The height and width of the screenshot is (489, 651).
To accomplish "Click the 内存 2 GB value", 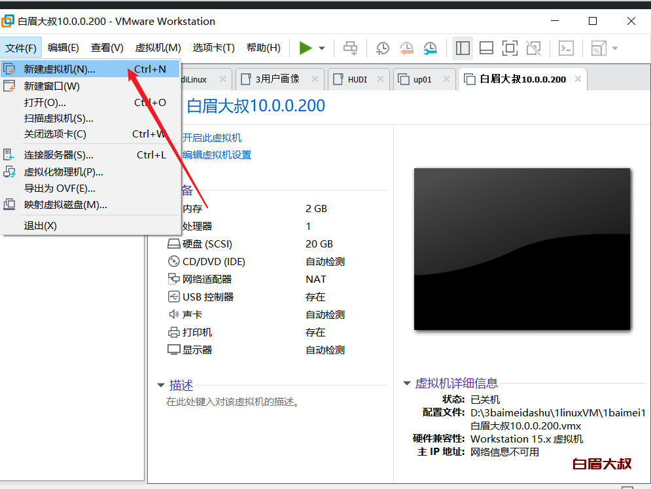I will pos(317,209).
